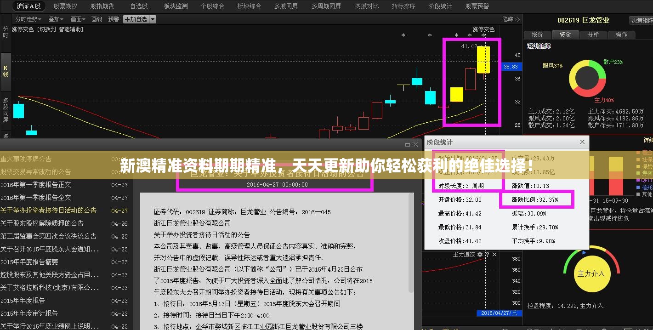Open the 股票预警 tab
The image size is (653, 330).
(477, 6)
